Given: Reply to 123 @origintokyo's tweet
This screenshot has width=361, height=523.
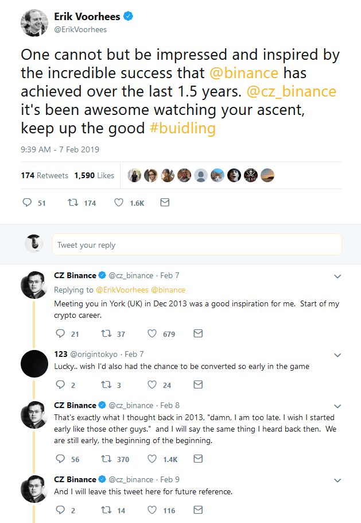Looking at the screenshot, I should [x=60, y=384].
